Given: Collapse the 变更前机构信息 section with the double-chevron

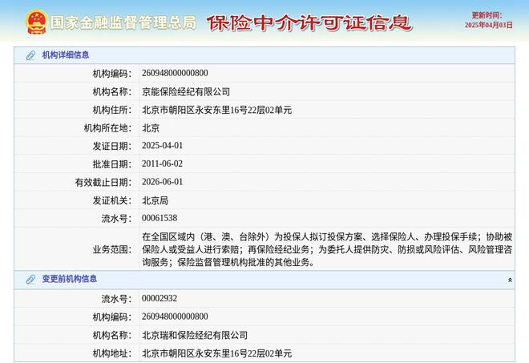Looking at the screenshot, I should (510, 280).
